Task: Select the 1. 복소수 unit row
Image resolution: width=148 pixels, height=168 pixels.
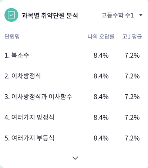Action: [x=74, y=55]
